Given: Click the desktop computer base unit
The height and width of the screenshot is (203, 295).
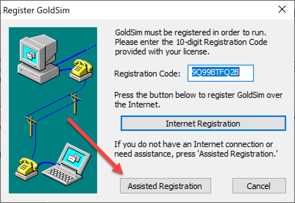Looking at the screenshot, I should (x=38, y=74).
